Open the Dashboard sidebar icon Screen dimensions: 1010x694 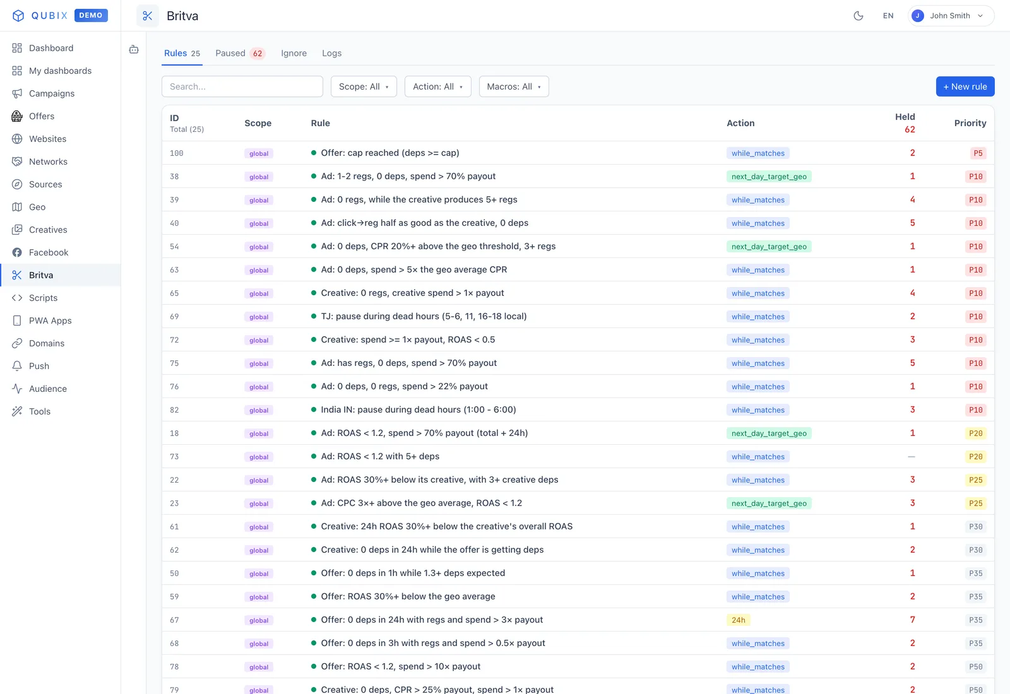(17, 48)
